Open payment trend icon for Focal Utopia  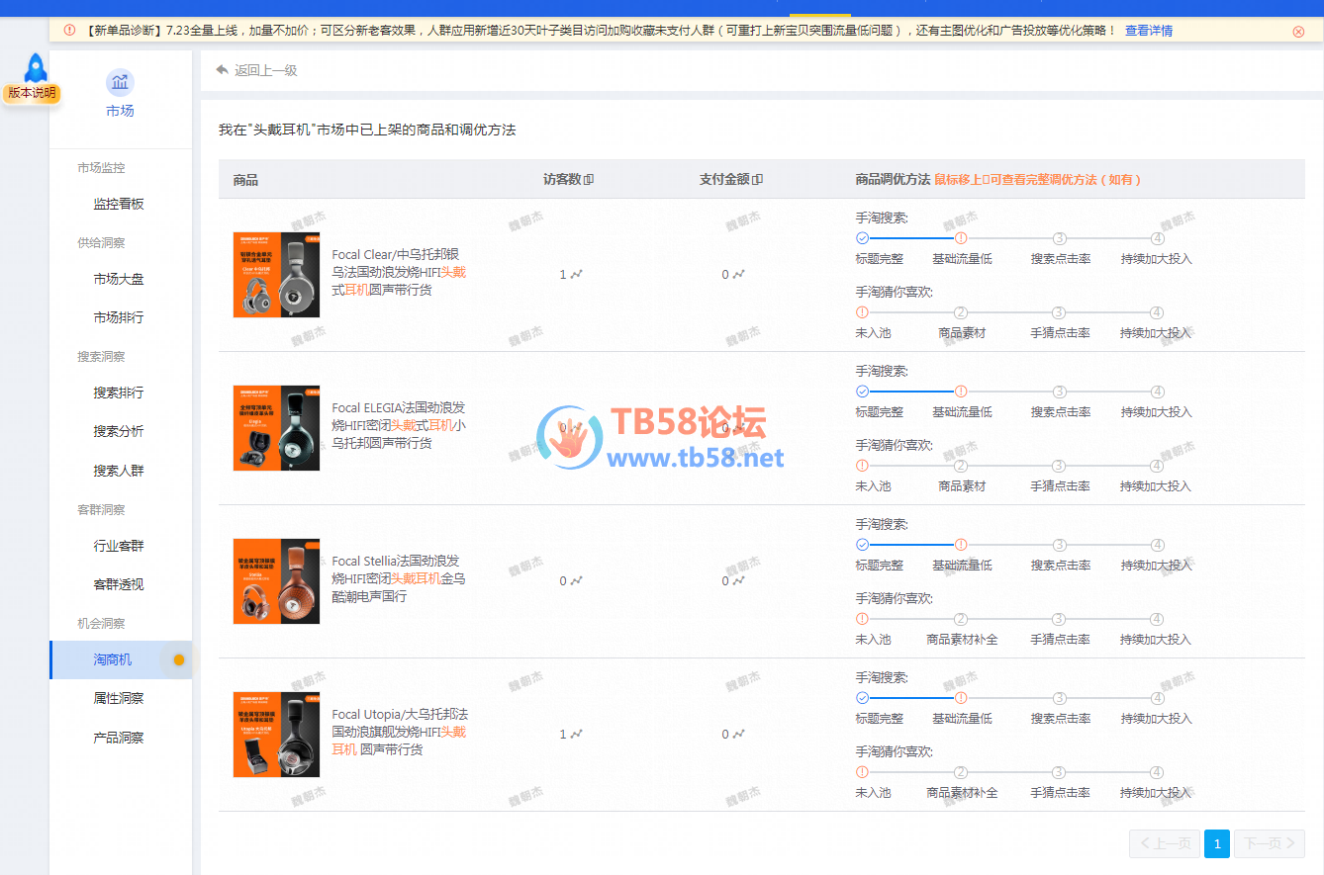738,735
